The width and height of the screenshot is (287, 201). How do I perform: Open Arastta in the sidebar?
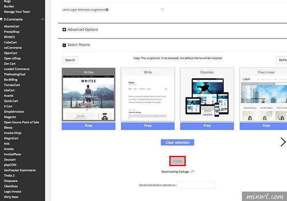(x=9, y=149)
